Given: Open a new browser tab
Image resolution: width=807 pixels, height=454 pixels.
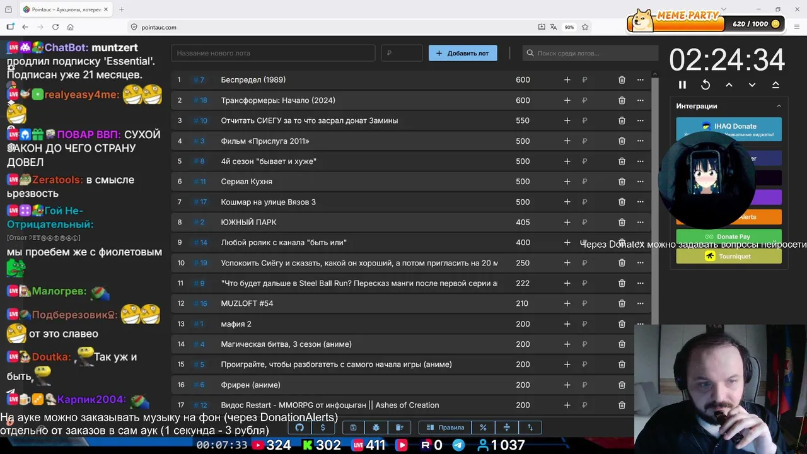Looking at the screenshot, I should (x=122, y=9).
